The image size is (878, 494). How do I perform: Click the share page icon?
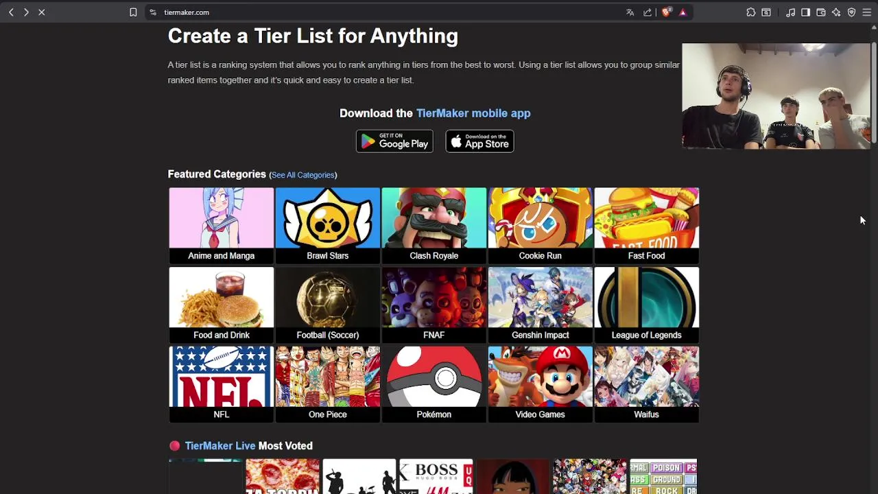[648, 12]
